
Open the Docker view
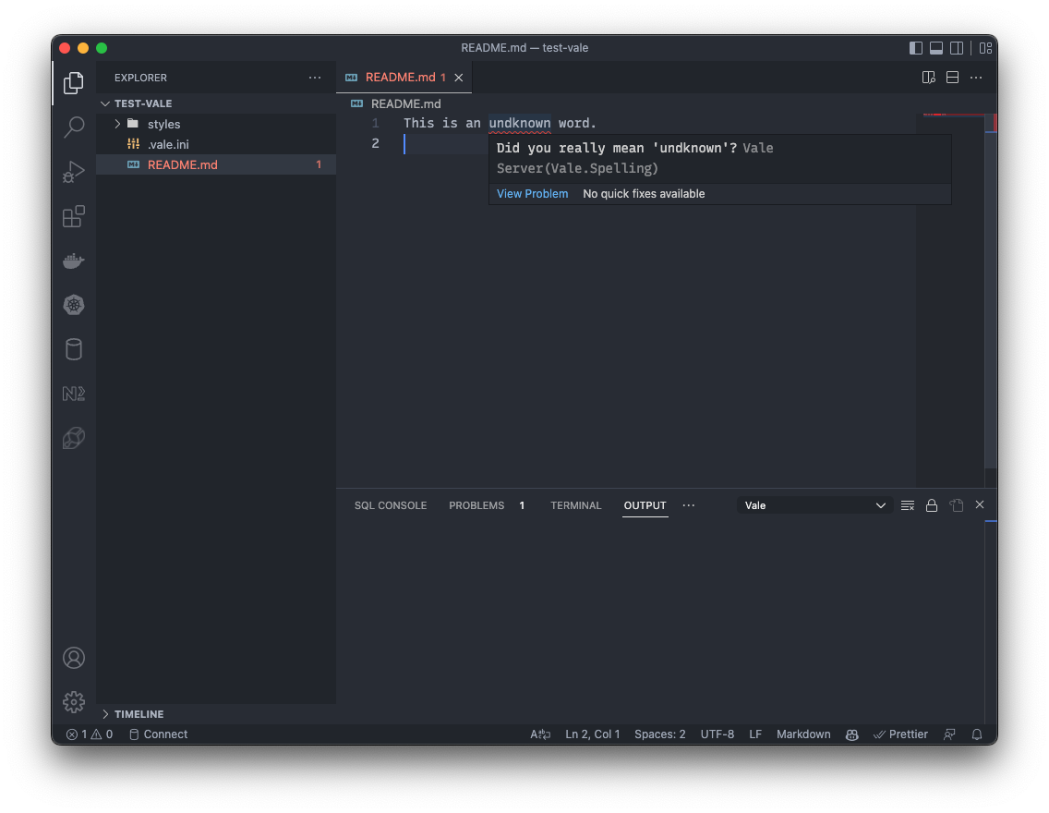click(x=74, y=261)
